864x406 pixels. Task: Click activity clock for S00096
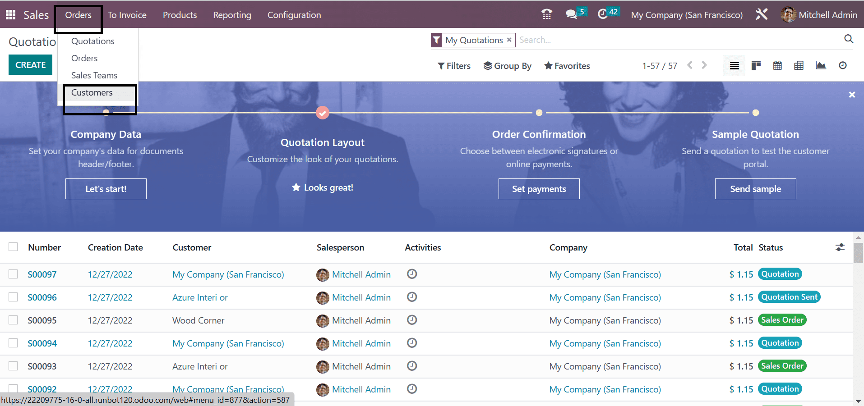tap(412, 297)
